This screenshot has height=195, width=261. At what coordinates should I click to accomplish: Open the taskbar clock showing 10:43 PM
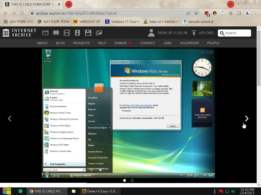[x=247, y=191]
